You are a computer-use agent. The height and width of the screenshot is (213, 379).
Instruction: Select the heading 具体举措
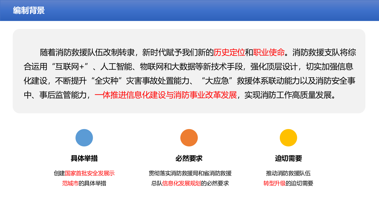(x=84, y=158)
